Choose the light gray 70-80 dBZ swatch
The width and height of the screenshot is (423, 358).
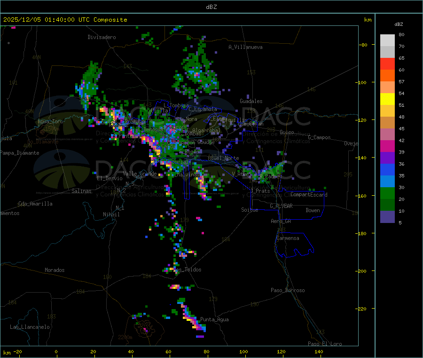click(387, 40)
